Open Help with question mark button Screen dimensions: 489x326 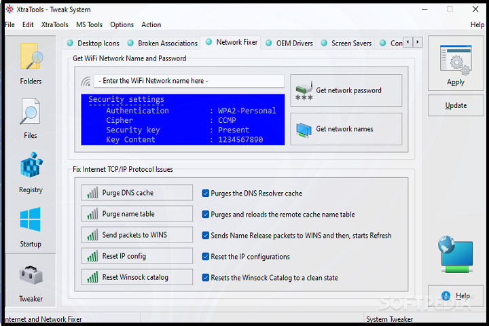pyautogui.click(x=456, y=296)
